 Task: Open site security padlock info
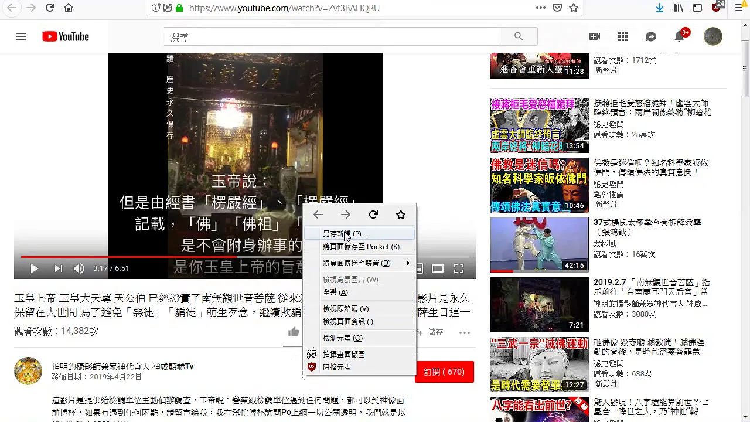click(179, 8)
